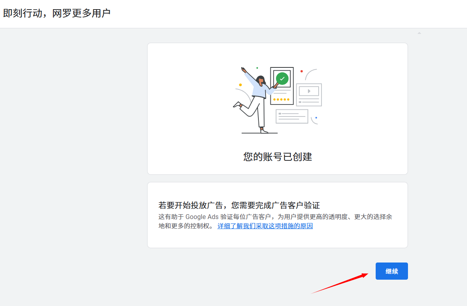Screen dimensions: 467x306
Task: Click the blue 继续 button
Action: [x=391, y=271]
